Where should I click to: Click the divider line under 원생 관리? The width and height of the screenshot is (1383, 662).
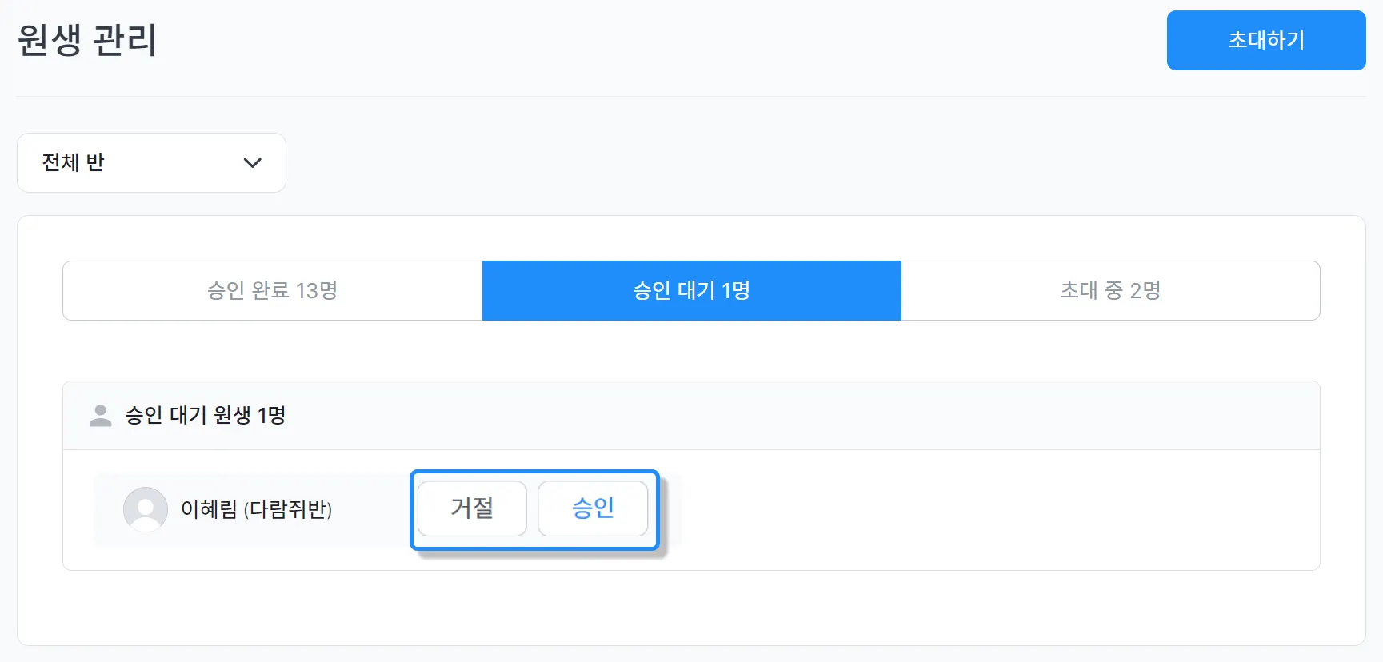[691, 96]
